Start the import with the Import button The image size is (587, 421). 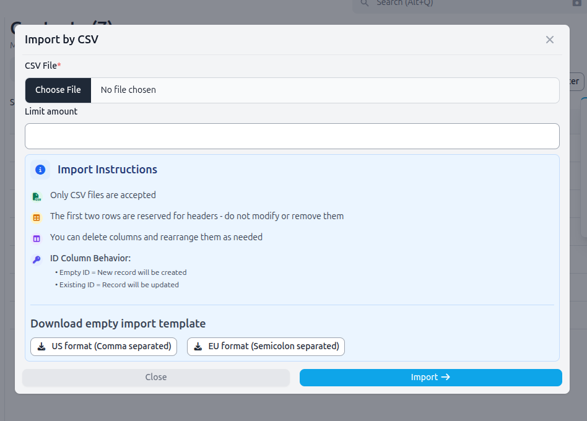[x=430, y=377]
